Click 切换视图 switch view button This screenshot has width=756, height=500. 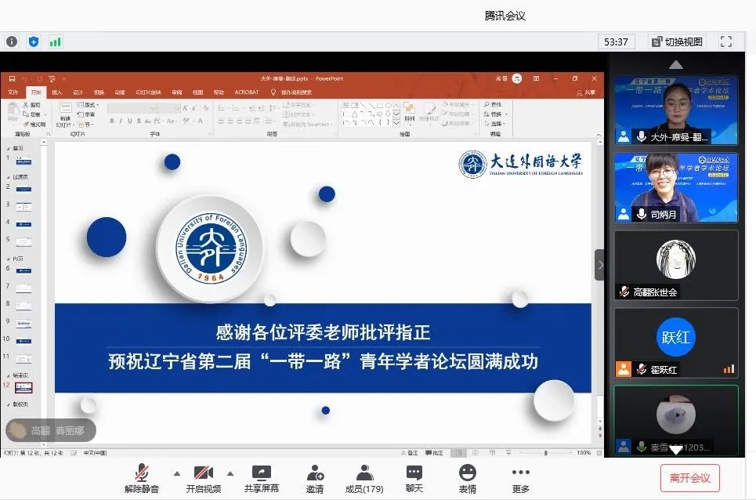click(x=678, y=42)
